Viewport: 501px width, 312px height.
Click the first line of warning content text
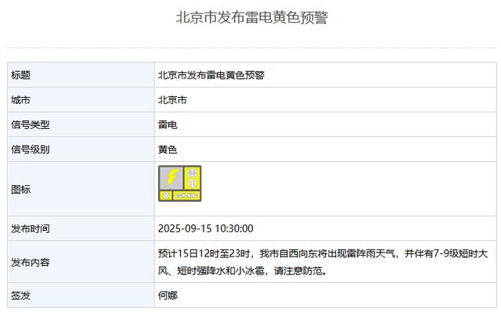point(323,254)
